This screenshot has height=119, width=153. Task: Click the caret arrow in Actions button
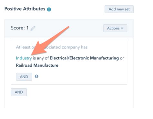(122, 28)
